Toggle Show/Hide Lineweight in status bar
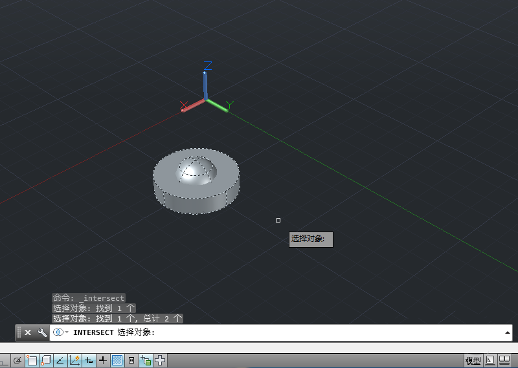Screen dimensions: 518x368 (x=103, y=360)
